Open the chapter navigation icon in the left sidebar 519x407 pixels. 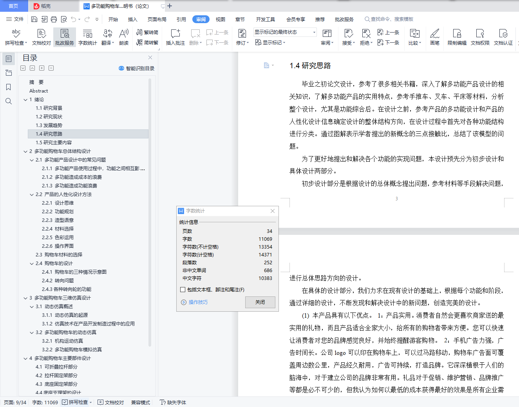pos(9,73)
